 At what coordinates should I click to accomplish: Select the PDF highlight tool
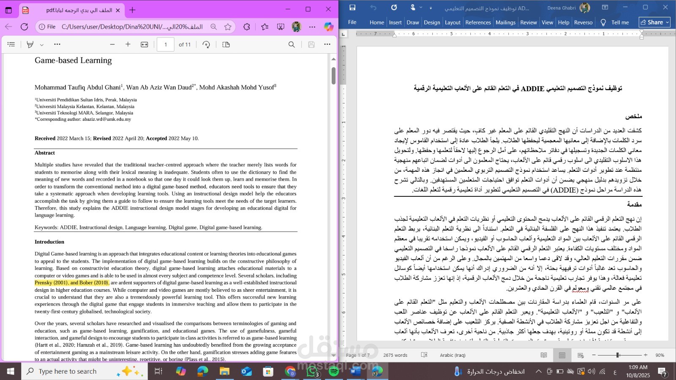pyautogui.click(x=30, y=44)
